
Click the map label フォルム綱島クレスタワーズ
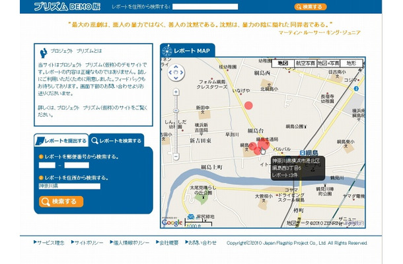[x=212, y=84]
